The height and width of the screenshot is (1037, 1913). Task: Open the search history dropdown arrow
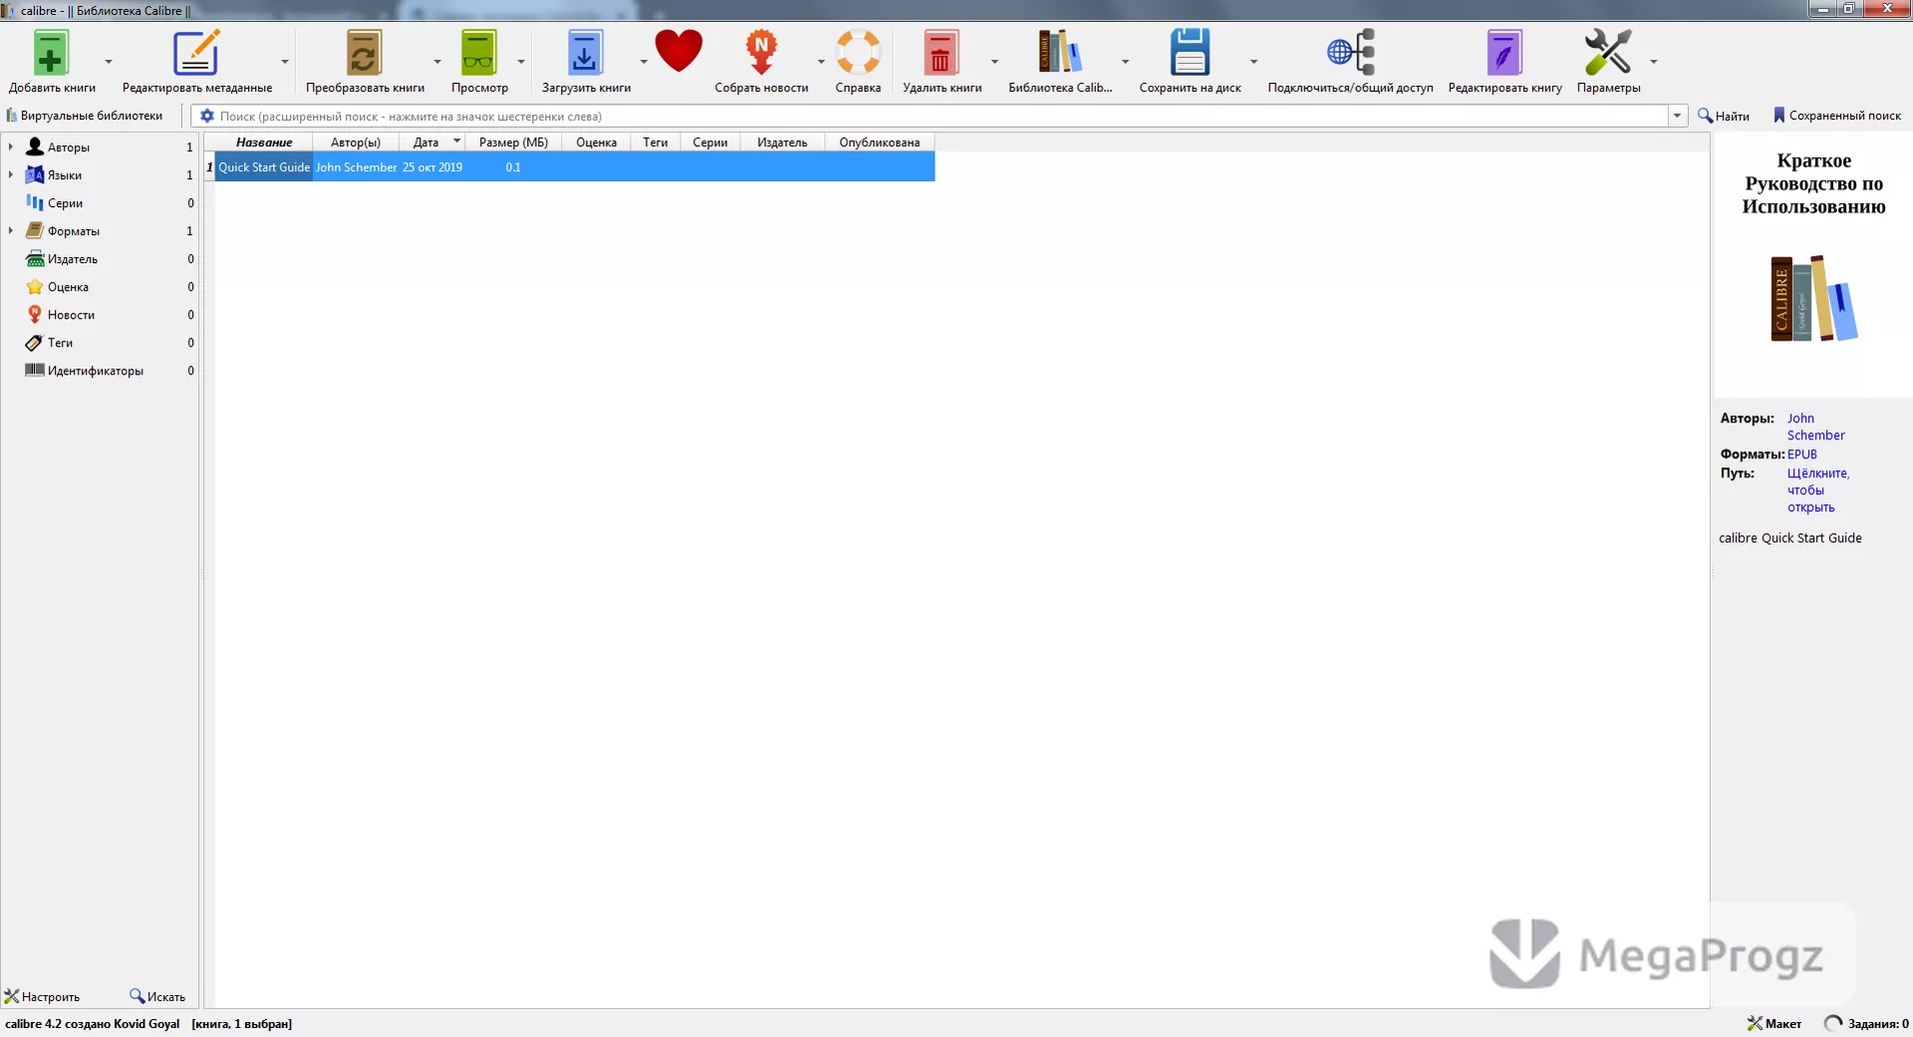(1678, 116)
